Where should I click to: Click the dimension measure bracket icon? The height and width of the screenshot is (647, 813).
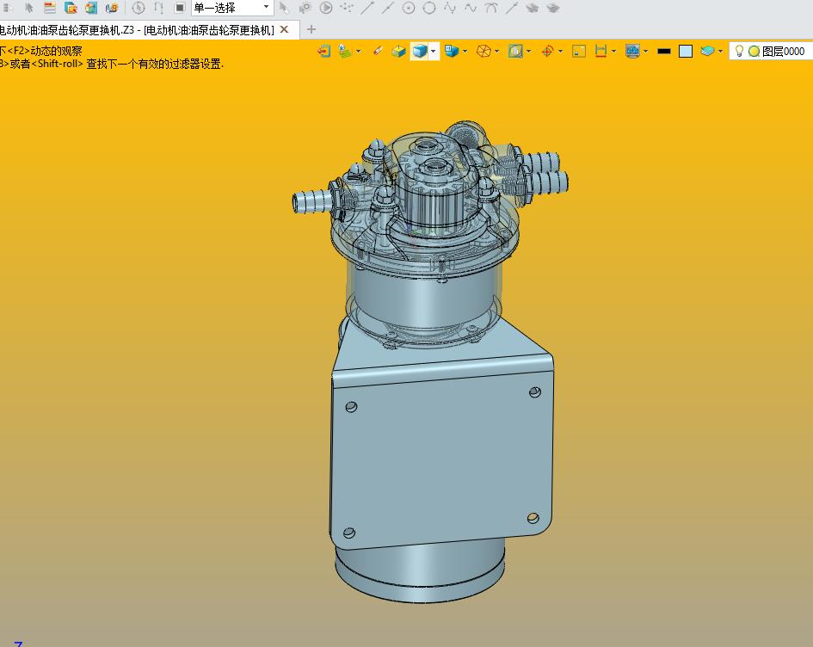(x=601, y=51)
